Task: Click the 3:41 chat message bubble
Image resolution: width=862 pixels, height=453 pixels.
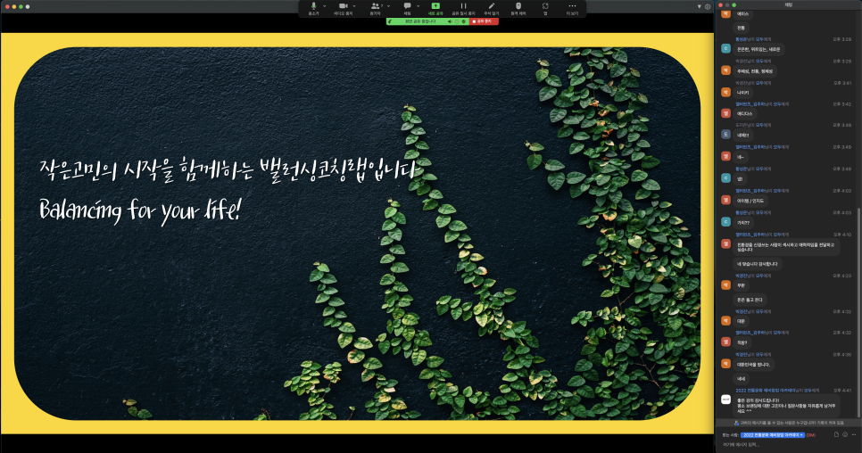Action: click(742, 92)
